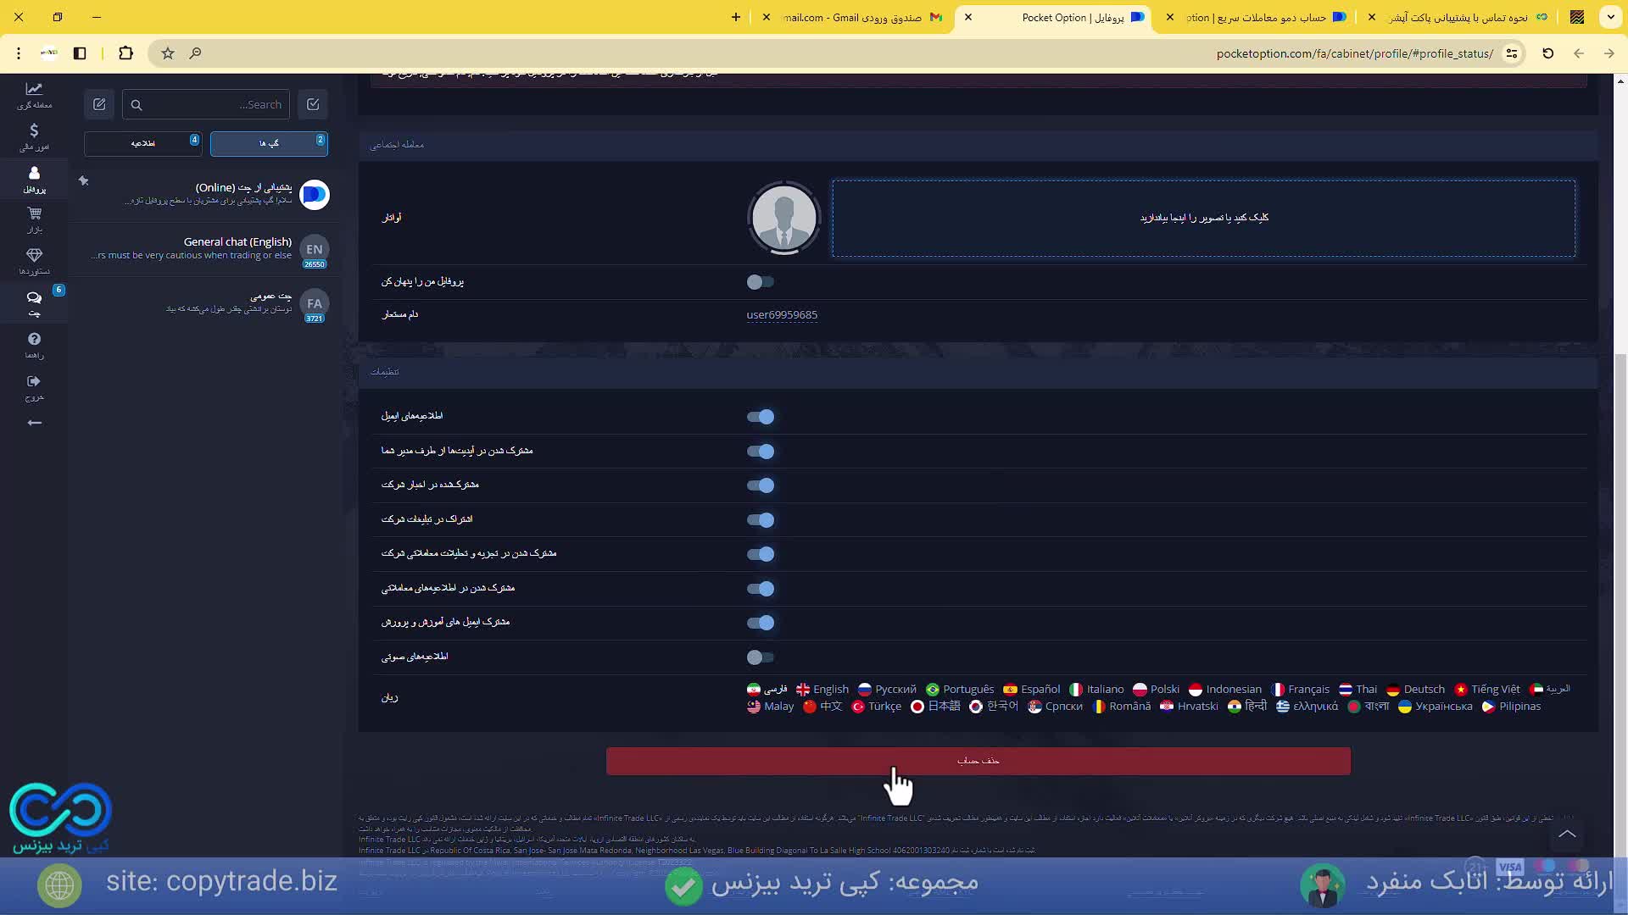The height and width of the screenshot is (915, 1628).
Task: Click the compose new chat icon
Action: click(x=99, y=104)
